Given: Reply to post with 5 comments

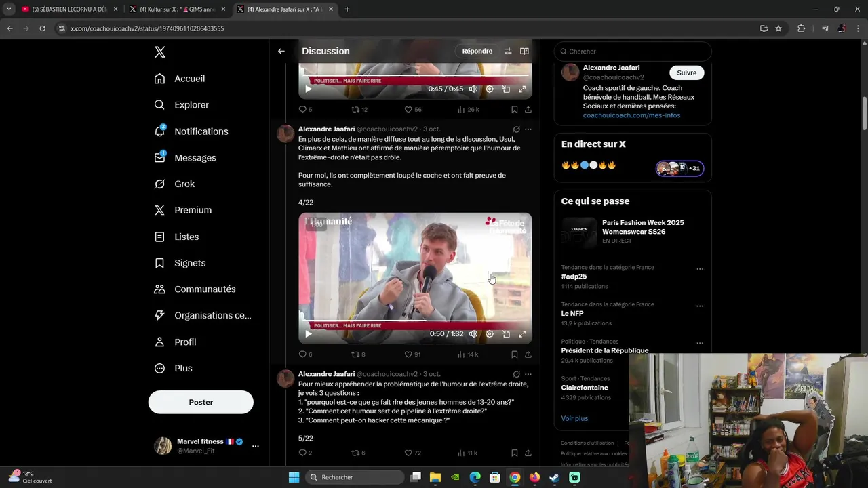Looking at the screenshot, I should 305,109.
